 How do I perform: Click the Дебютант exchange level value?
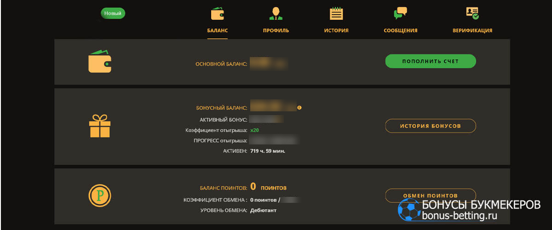coord(264,211)
